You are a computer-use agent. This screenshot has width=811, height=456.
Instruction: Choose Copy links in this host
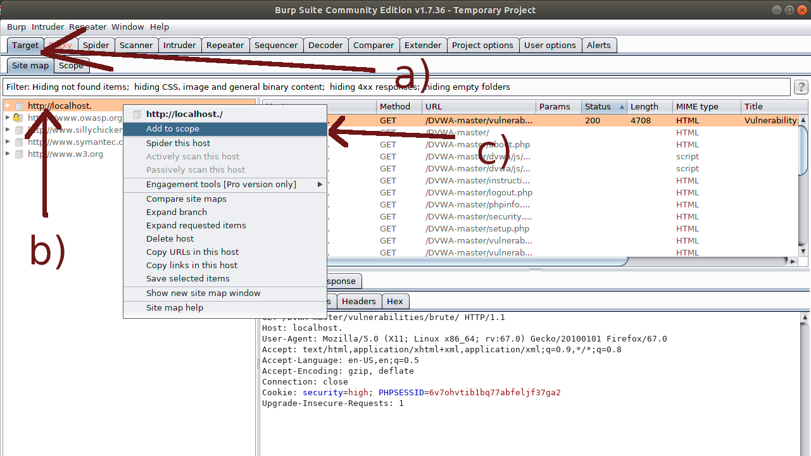(225, 266)
